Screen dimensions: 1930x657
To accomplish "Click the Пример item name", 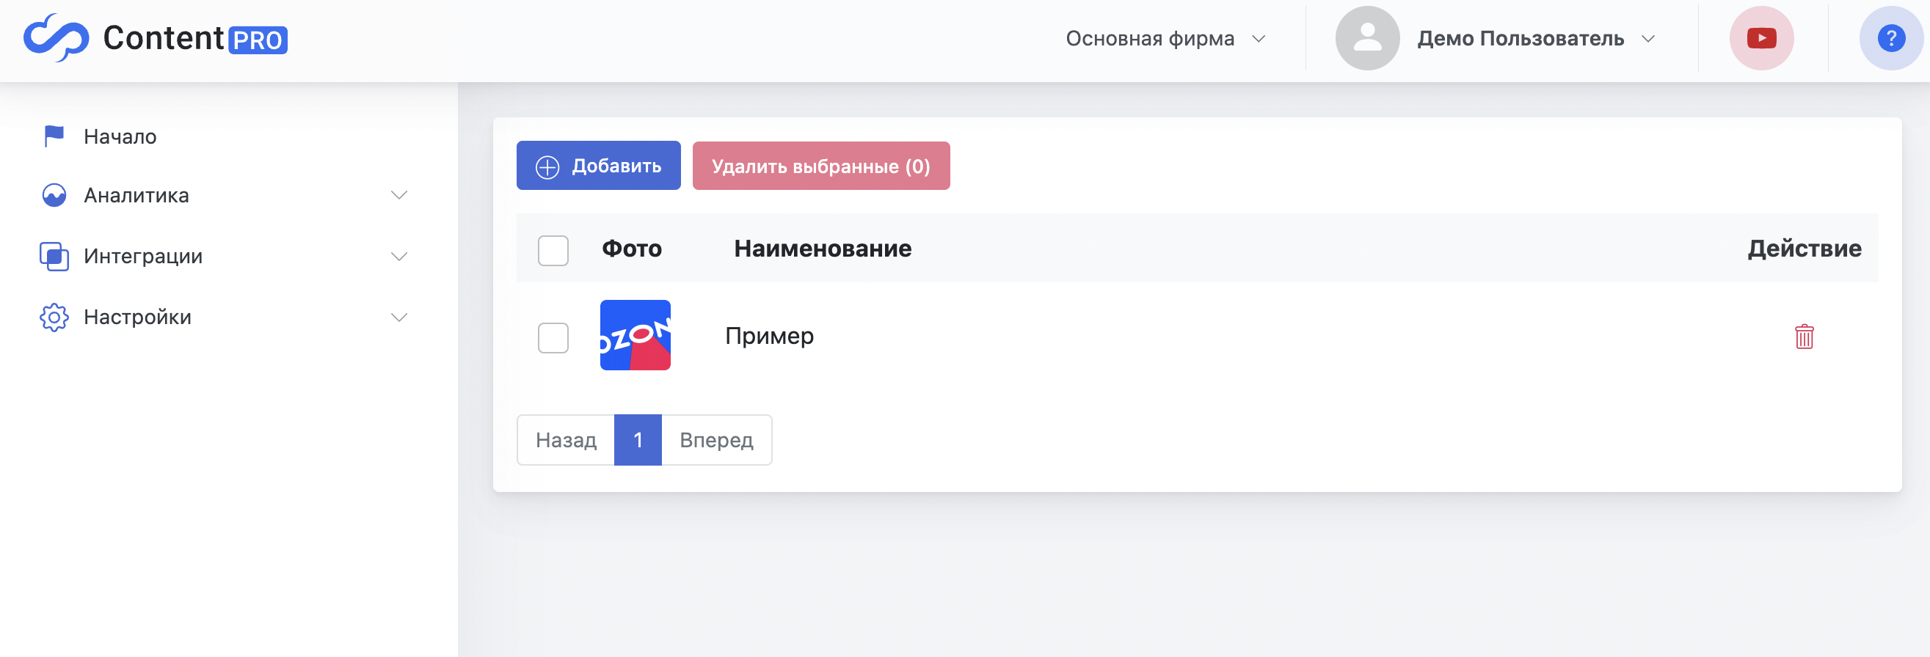I will coord(769,336).
